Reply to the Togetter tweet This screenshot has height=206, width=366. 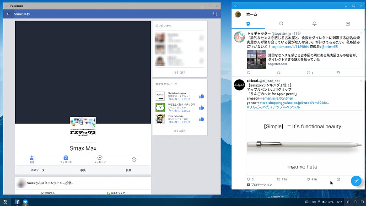[x=248, y=73]
